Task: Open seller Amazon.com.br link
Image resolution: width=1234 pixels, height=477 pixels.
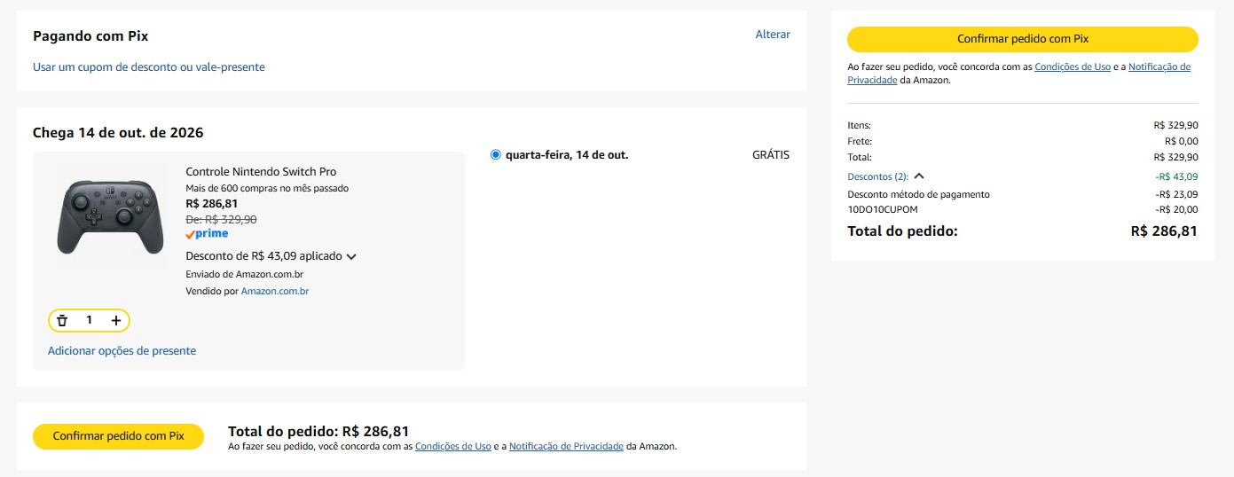Action: point(275,291)
